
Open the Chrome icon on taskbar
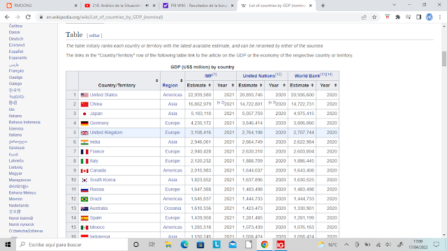pos(265,245)
